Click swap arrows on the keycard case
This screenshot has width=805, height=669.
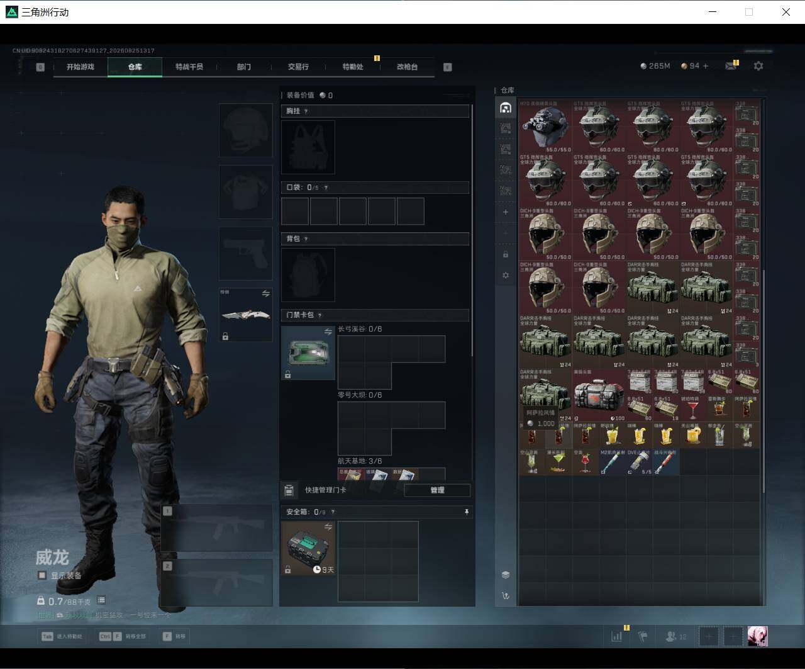328,332
